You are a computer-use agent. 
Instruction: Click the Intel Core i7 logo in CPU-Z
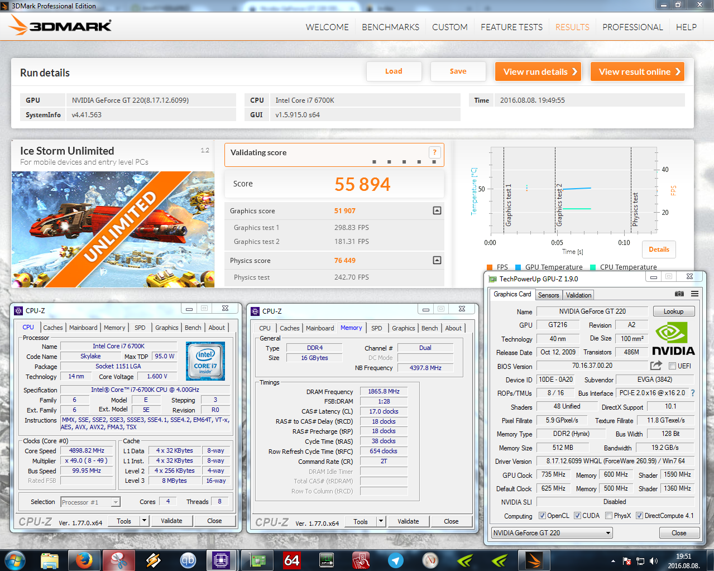coord(205,361)
